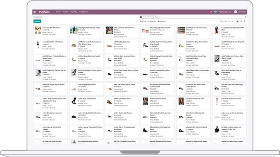Open the Orders menu
Viewport: 280px width, 157px height.
(58, 12)
